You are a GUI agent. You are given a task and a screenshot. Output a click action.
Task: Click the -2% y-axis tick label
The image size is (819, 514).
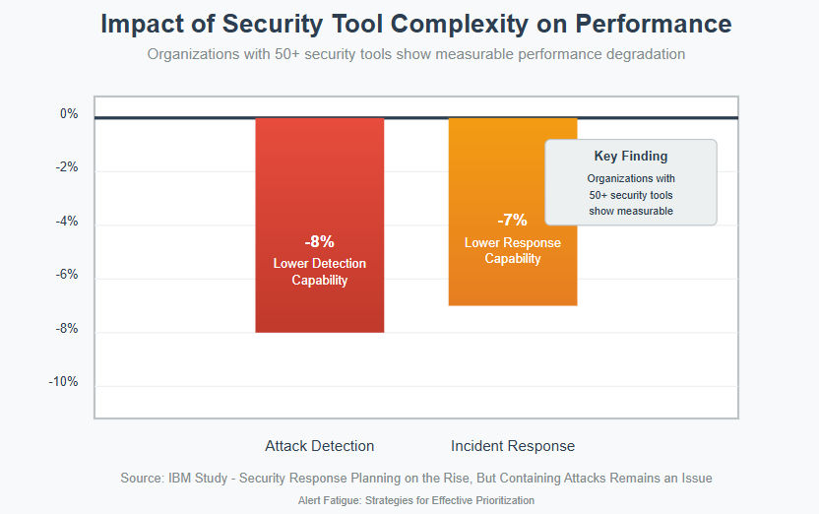click(x=67, y=167)
